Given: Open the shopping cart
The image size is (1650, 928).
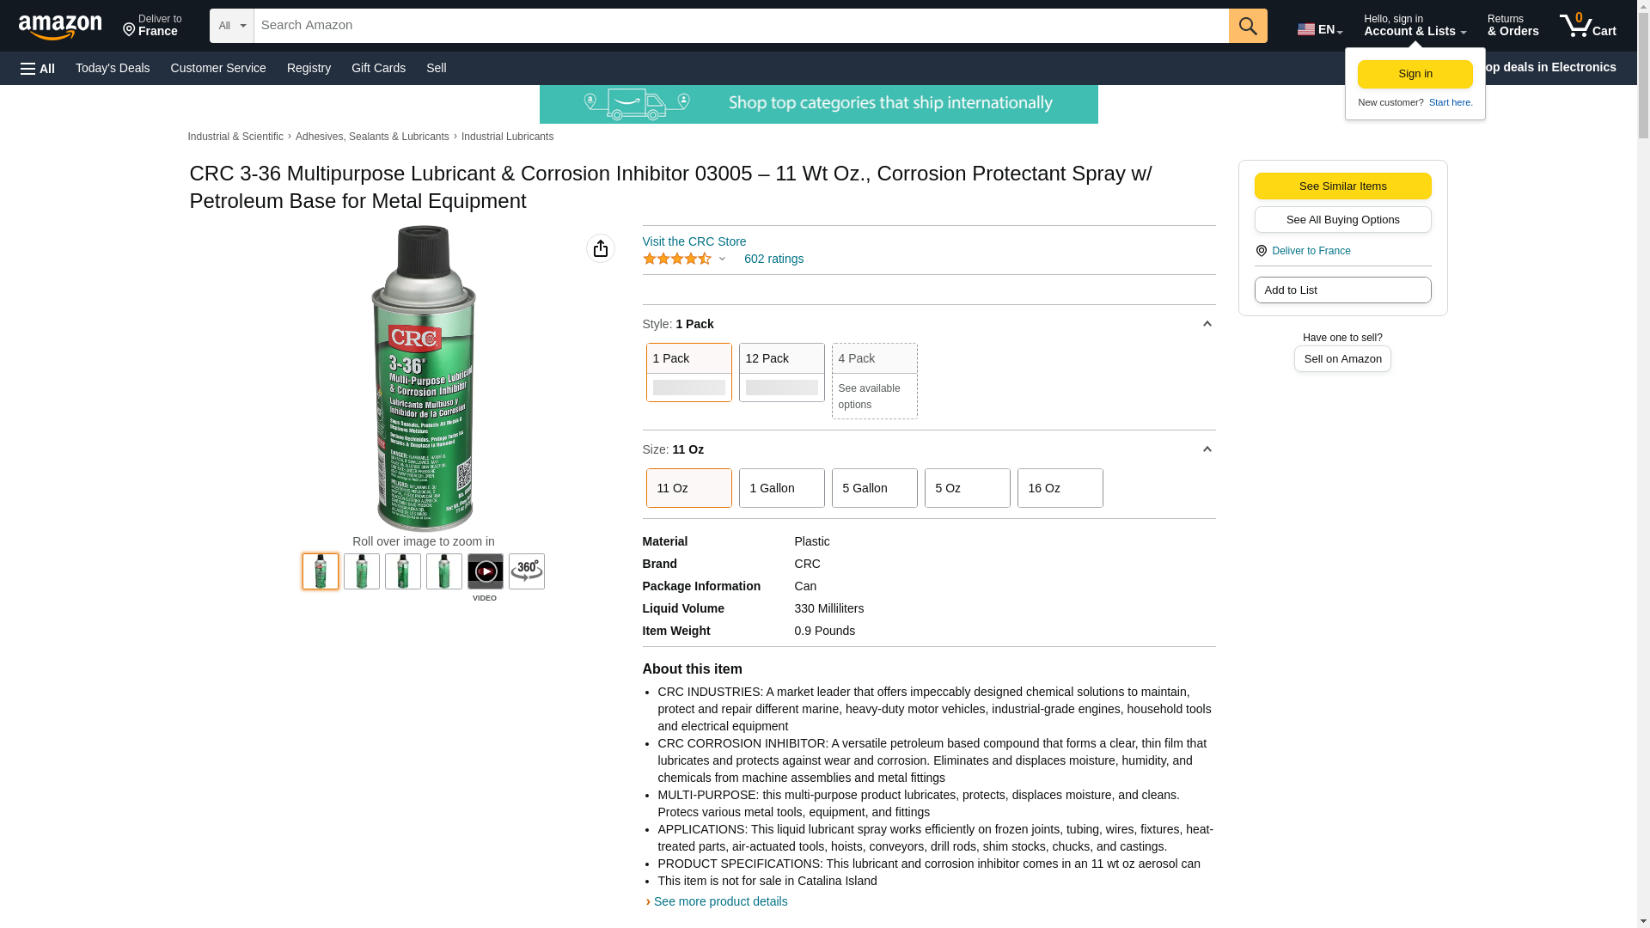Looking at the screenshot, I should tap(1587, 26).
